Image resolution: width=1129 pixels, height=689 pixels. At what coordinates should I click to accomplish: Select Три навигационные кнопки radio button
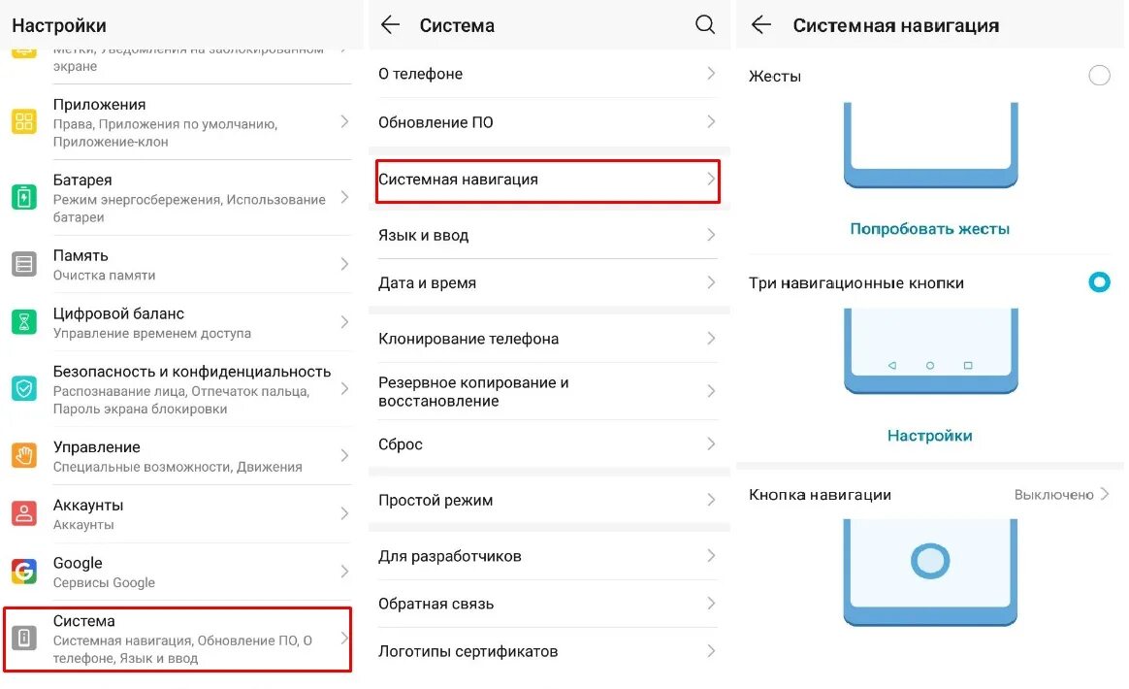coord(1099,282)
